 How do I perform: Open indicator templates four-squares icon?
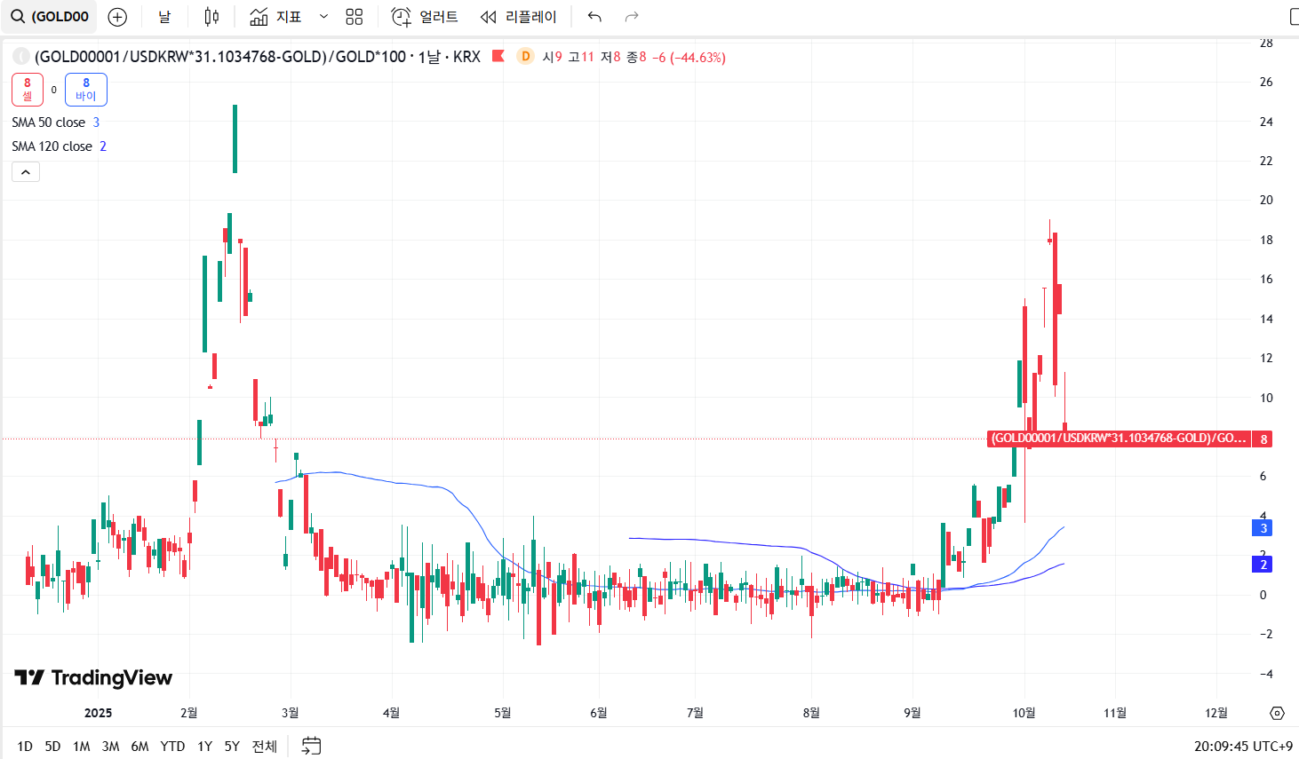point(355,17)
